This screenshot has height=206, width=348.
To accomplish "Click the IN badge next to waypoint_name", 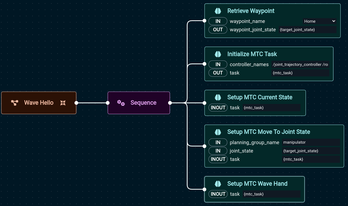I will coord(218,21).
